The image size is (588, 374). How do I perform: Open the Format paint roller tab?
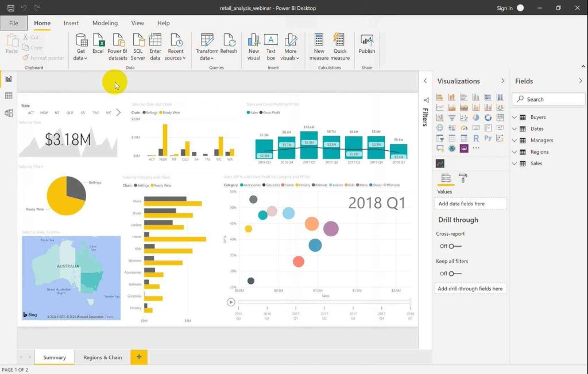[463, 178]
